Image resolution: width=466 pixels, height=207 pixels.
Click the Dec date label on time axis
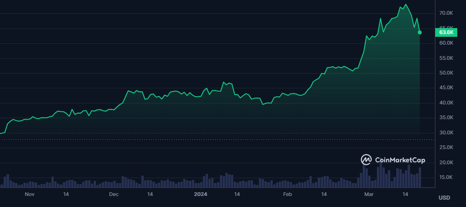pos(113,195)
